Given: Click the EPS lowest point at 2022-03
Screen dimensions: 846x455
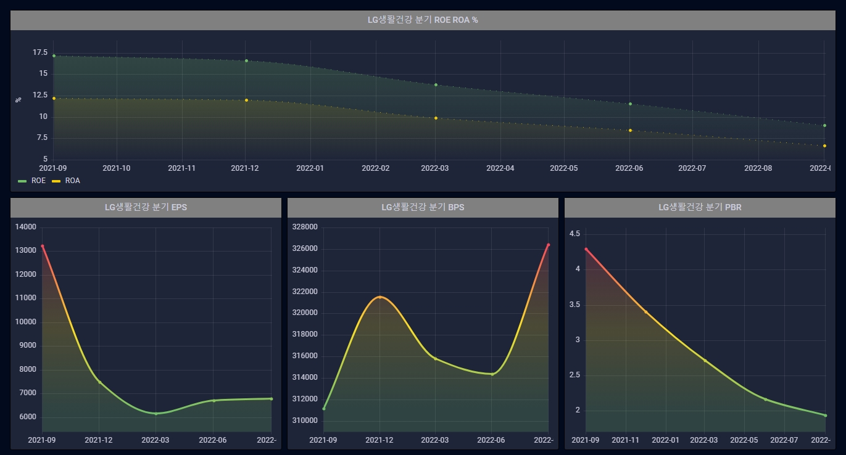Looking at the screenshot, I should (156, 413).
